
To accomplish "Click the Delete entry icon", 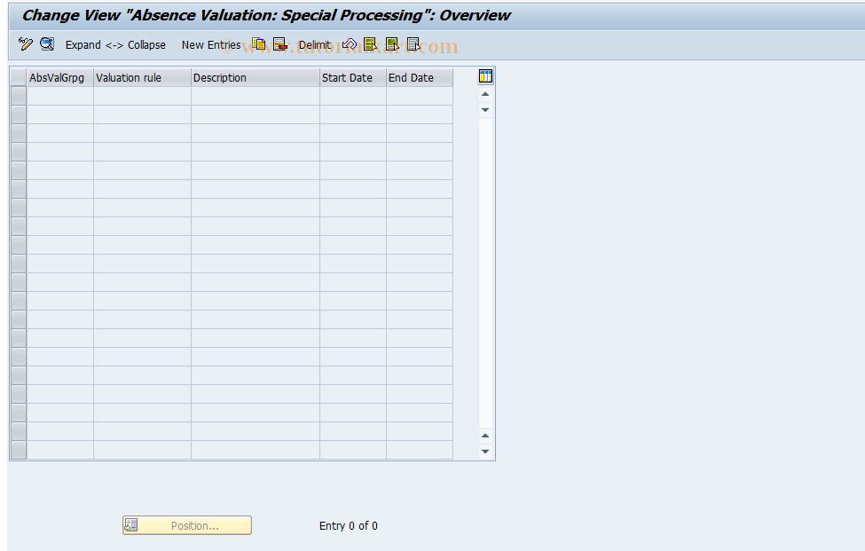I will (280, 44).
